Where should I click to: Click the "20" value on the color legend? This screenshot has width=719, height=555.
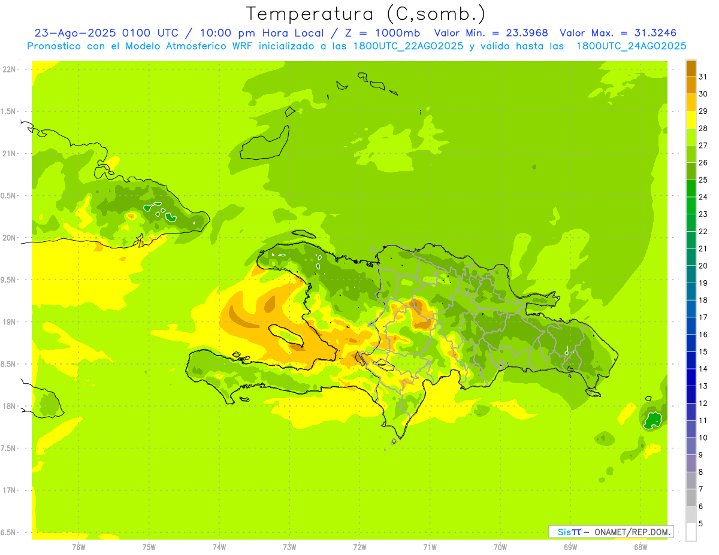[703, 266]
